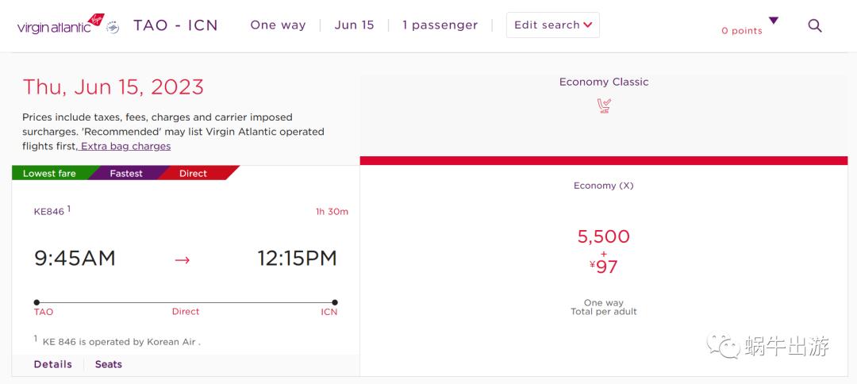Click the WeChat watermark icon

pyautogui.click(x=723, y=346)
